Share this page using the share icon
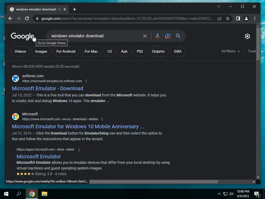 pos(219,18)
